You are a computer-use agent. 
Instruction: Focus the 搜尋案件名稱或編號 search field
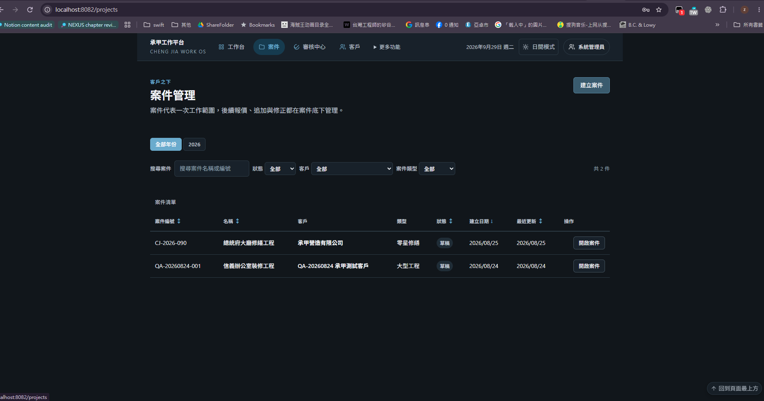click(x=212, y=169)
